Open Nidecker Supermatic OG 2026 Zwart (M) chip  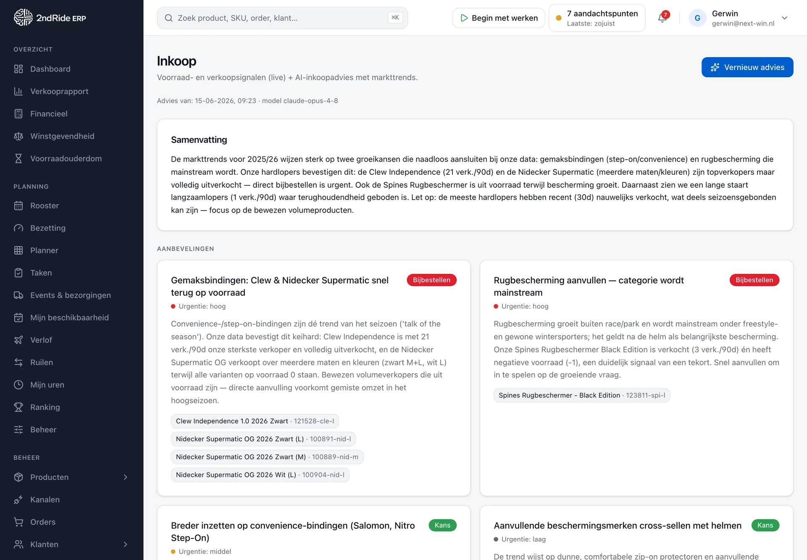[x=267, y=457]
